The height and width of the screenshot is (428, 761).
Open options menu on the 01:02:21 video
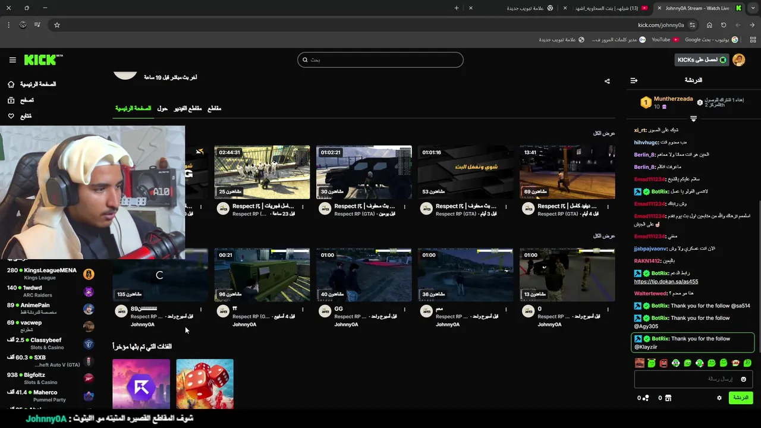coord(404,207)
